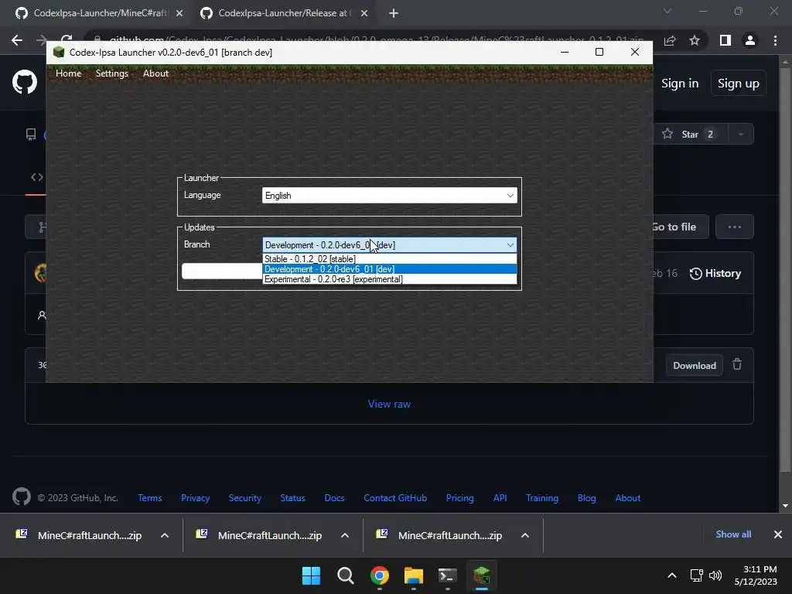792x594 pixels.
Task: Open the Windows Start menu
Action: pos(311,575)
